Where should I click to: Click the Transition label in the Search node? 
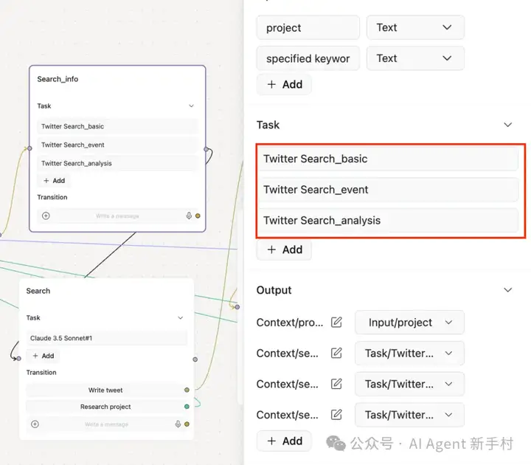(x=41, y=372)
